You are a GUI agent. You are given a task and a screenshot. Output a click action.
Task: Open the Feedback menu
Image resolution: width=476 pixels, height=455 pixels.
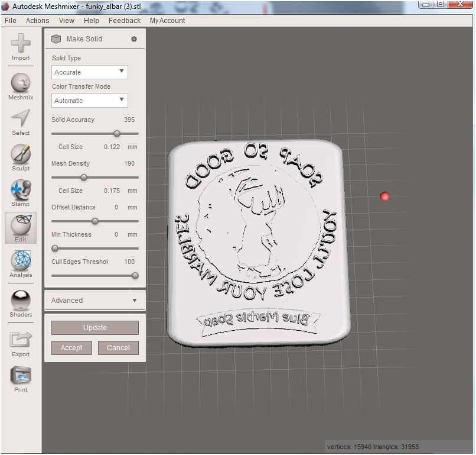(125, 20)
